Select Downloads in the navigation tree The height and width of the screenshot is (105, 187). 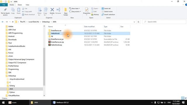coord(12,40)
